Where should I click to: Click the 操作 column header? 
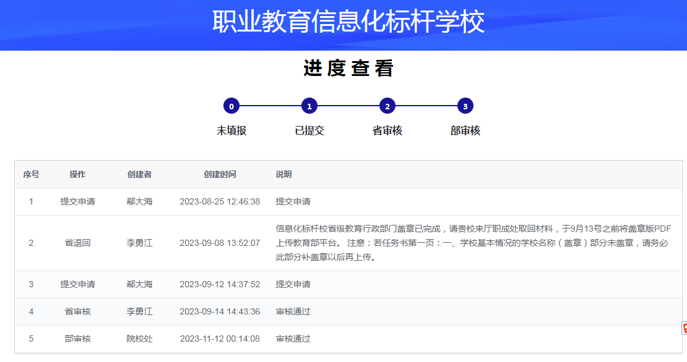point(77,175)
